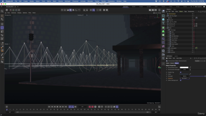Image resolution: width=206 pixels, height=116 pixels.
Task: Toggle the New Layouts switch
Action: point(204,6)
